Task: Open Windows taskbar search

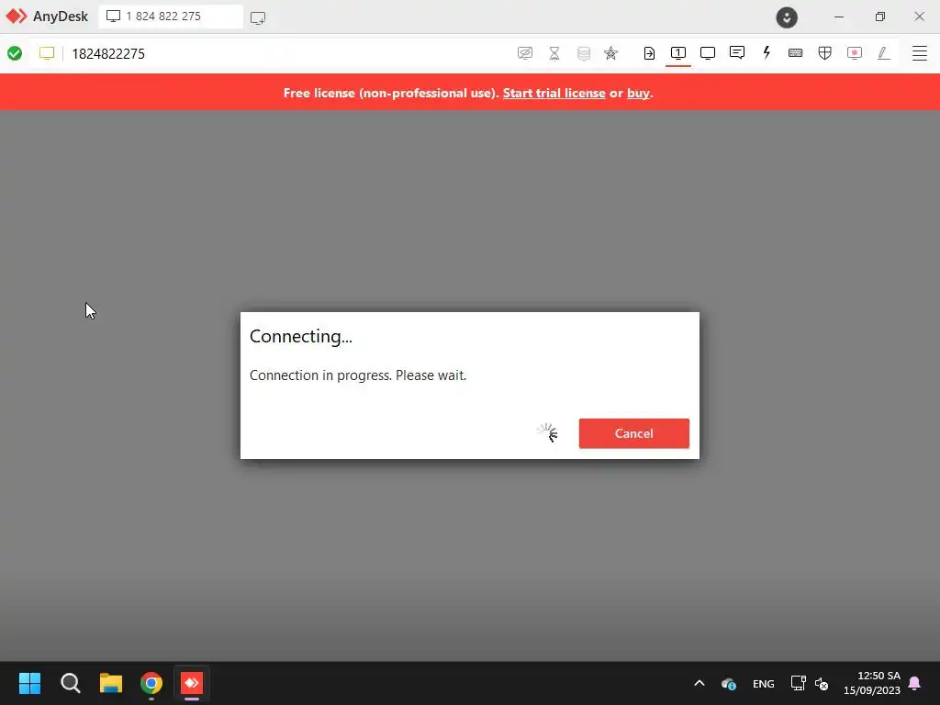Action: [70, 683]
